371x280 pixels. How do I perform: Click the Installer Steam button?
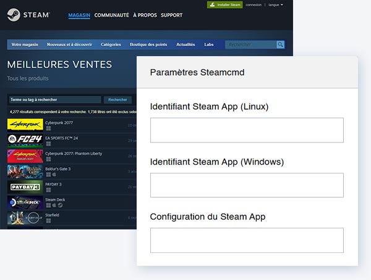(225, 4)
